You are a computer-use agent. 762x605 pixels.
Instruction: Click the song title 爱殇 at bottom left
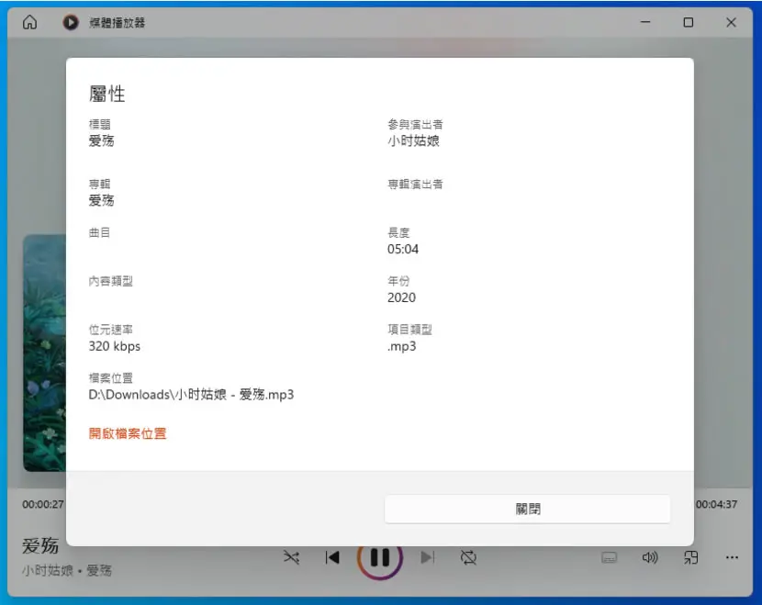(40, 545)
